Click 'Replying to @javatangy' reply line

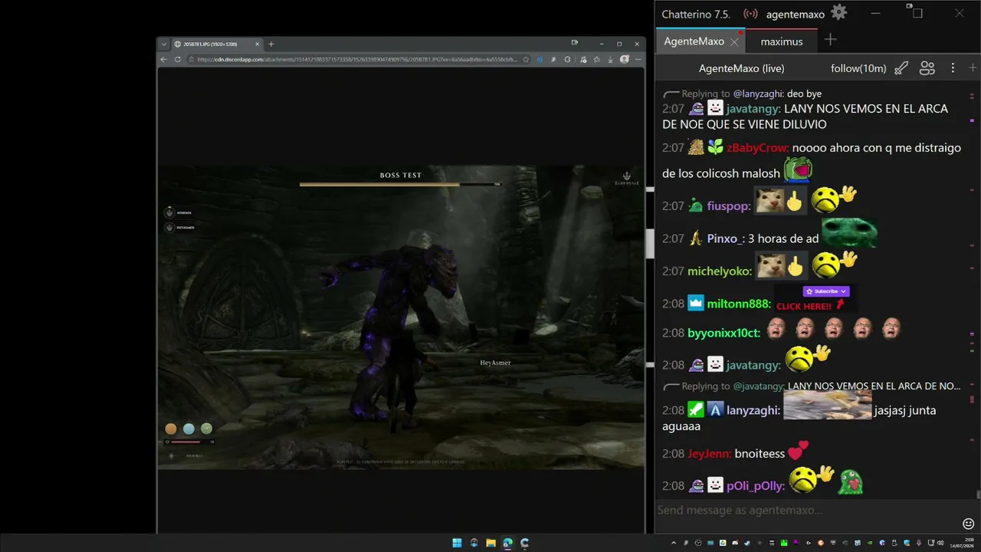coord(821,386)
